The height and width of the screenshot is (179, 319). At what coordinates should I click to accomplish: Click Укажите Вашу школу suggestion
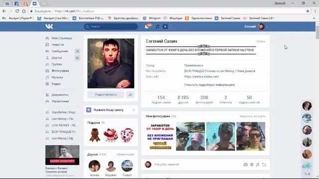109,110
